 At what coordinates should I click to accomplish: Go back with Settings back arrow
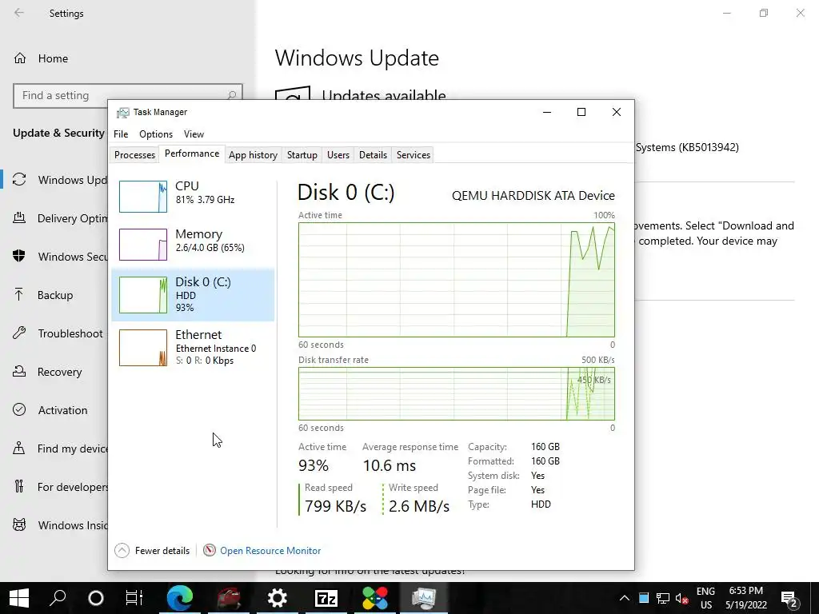19,13
